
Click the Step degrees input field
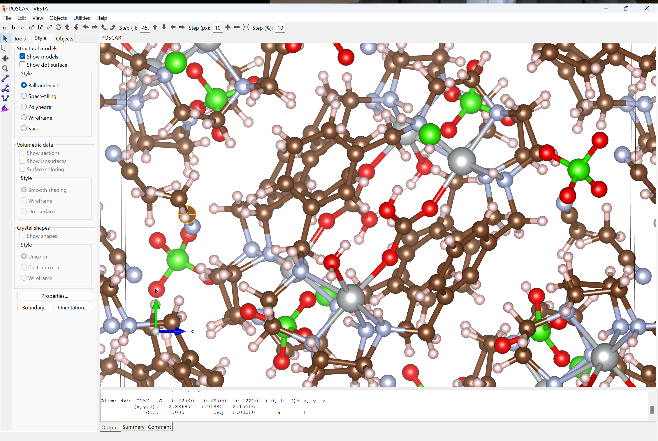(145, 28)
